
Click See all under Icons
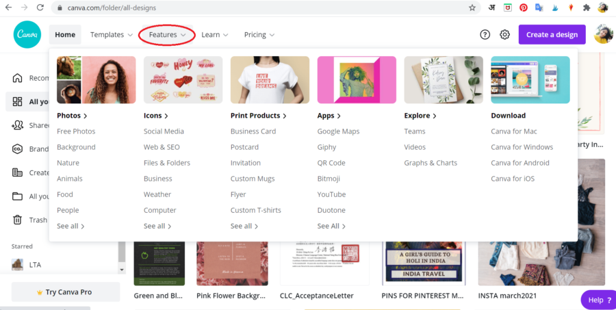click(x=157, y=226)
